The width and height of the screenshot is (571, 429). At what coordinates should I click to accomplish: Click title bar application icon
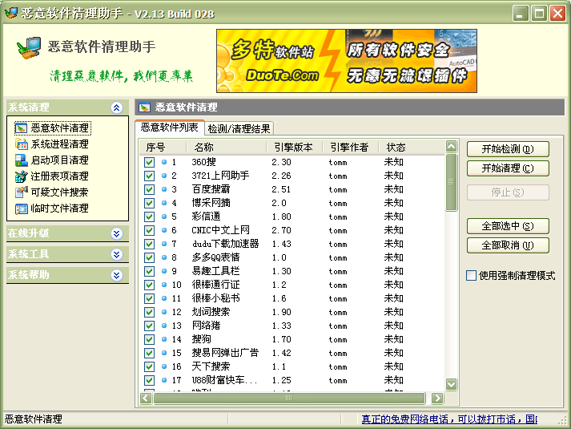[11, 13]
